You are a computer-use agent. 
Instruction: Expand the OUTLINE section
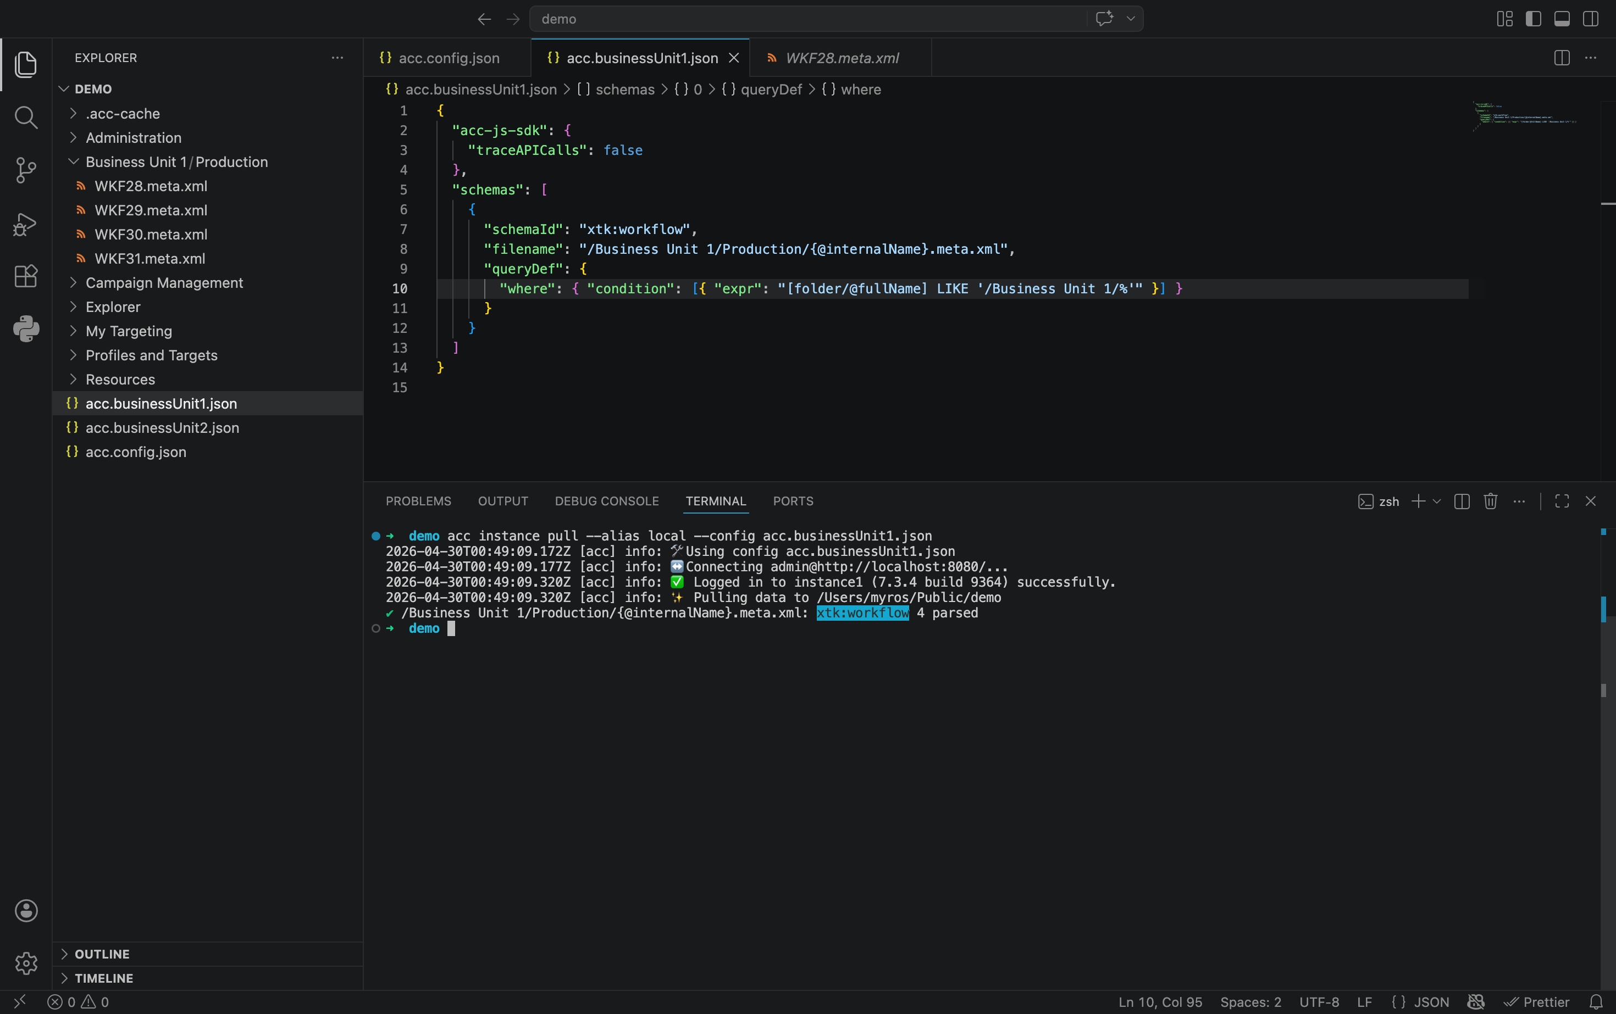[x=208, y=954]
